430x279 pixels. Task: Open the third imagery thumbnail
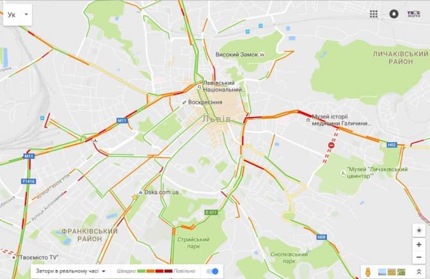401,272
